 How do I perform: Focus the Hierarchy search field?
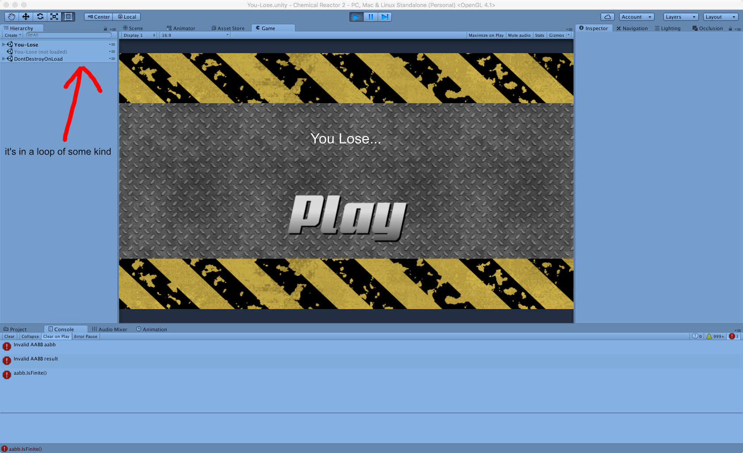[x=69, y=35]
